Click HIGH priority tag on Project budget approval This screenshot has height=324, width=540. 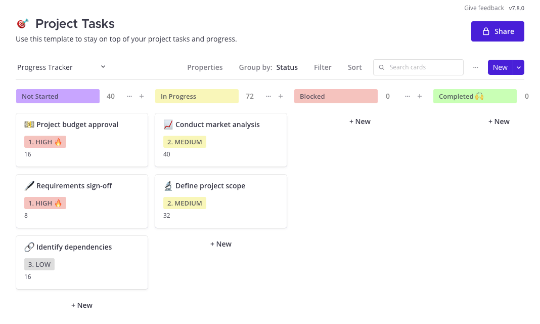(45, 142)
